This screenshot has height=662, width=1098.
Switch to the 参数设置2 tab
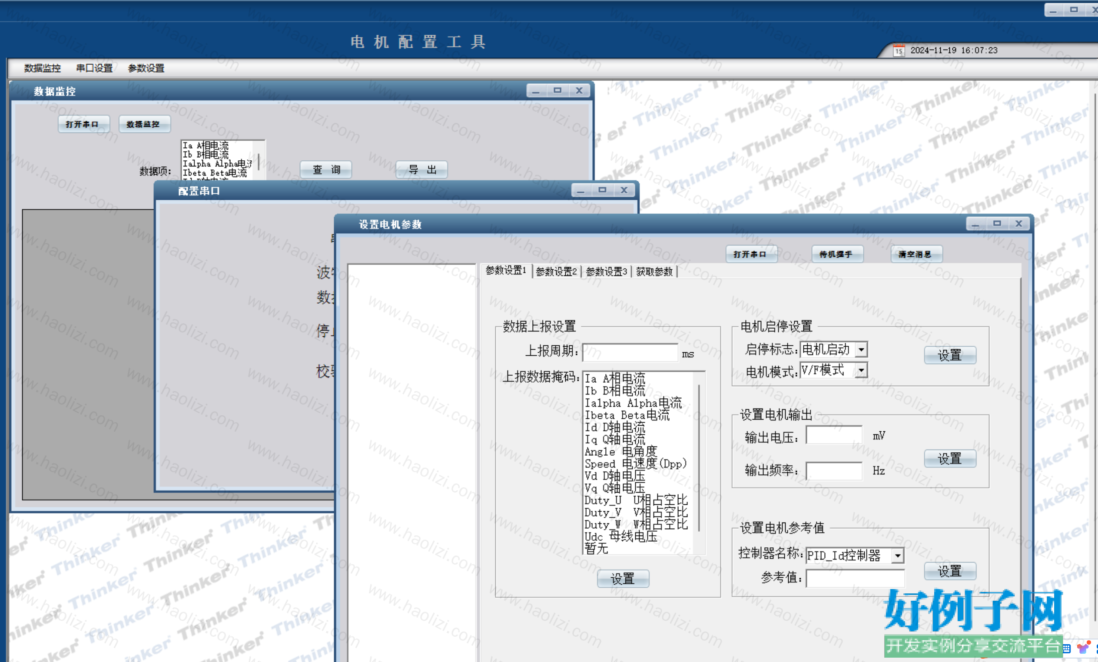(x=556, y=271)
